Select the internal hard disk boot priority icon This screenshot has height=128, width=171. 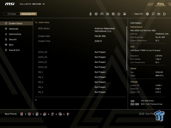point(22,114)
